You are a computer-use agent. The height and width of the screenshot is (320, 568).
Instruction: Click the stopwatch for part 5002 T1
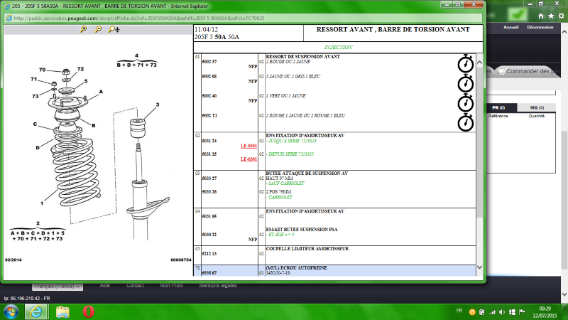pos(465,122)
